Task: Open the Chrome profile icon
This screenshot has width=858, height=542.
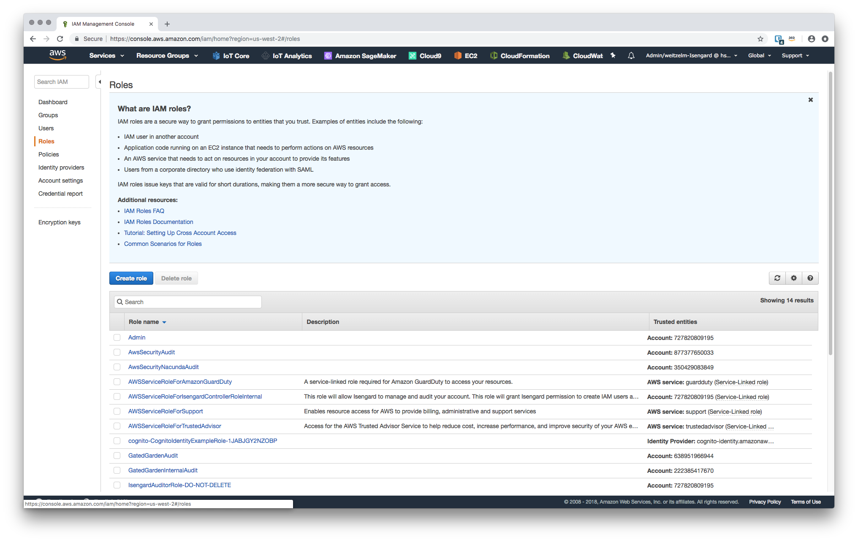Action: tap(811, 39)
